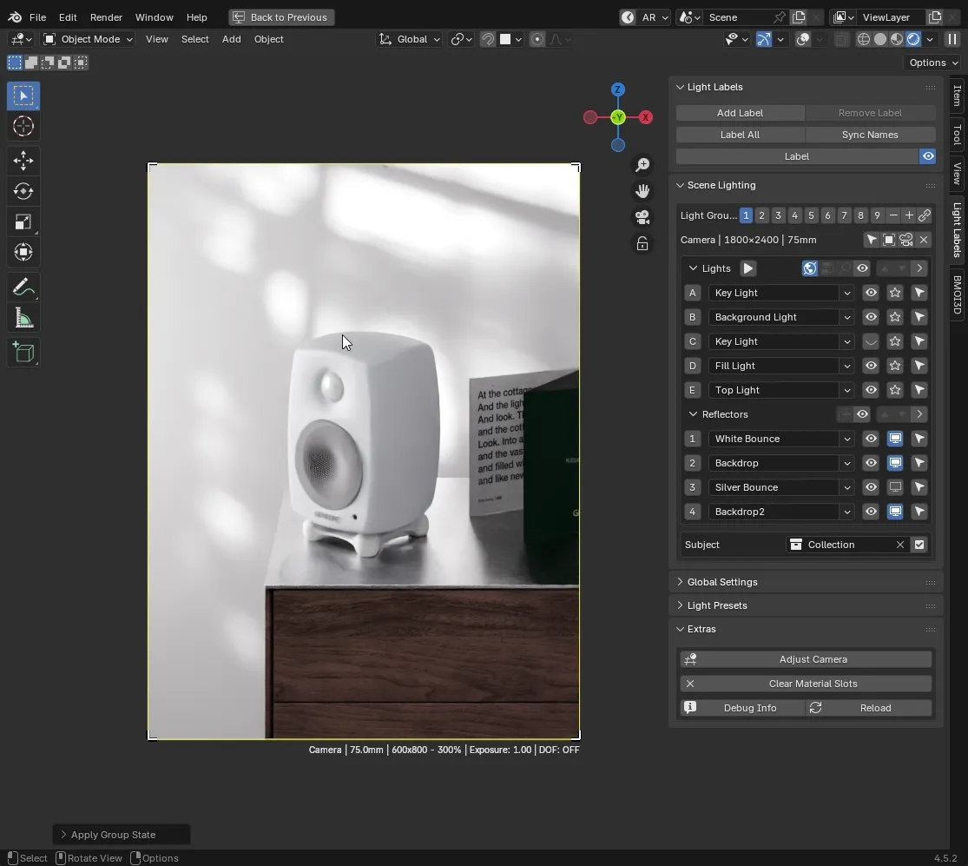Hide the Fill Light
The image size is (968, 866).
pyautogui.click(x=871, y=366)
